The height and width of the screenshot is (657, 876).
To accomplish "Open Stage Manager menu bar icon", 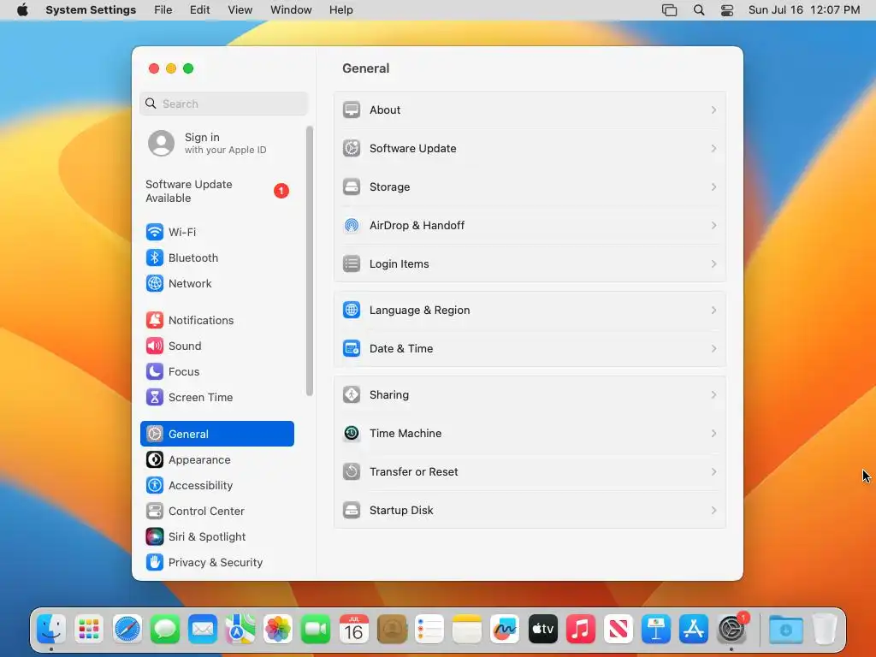I will [x=669, y=10].
